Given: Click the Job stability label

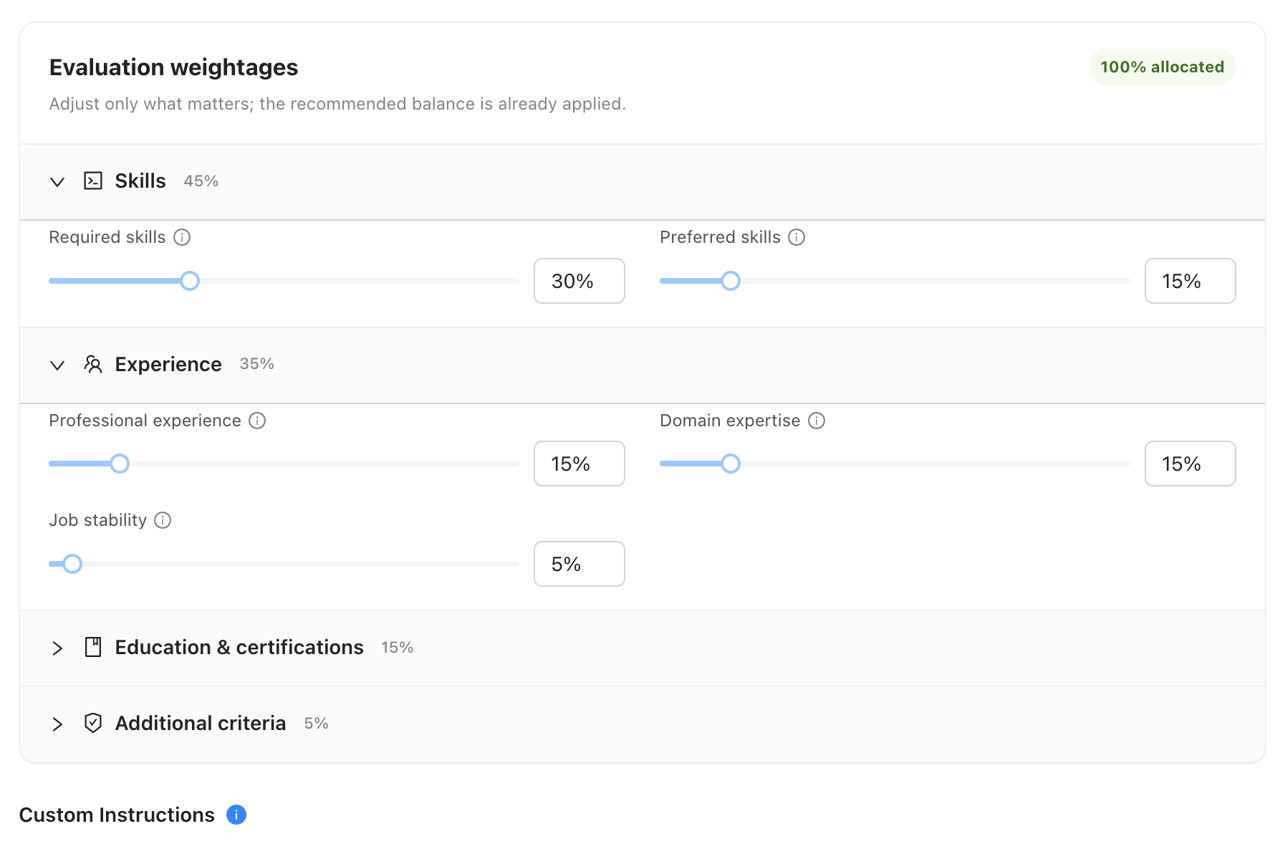Looking at the screenshot, I should (97, 520).
